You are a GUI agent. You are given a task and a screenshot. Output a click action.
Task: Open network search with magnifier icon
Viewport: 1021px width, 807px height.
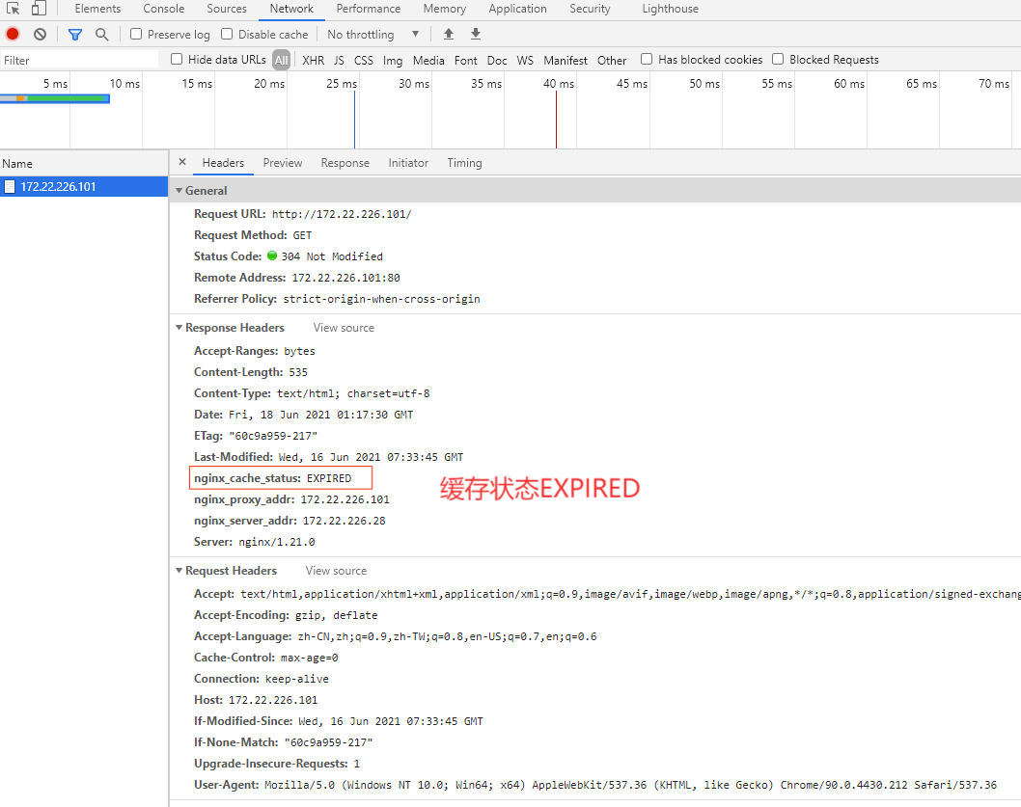pyautogui.click(x=101, y=34)
